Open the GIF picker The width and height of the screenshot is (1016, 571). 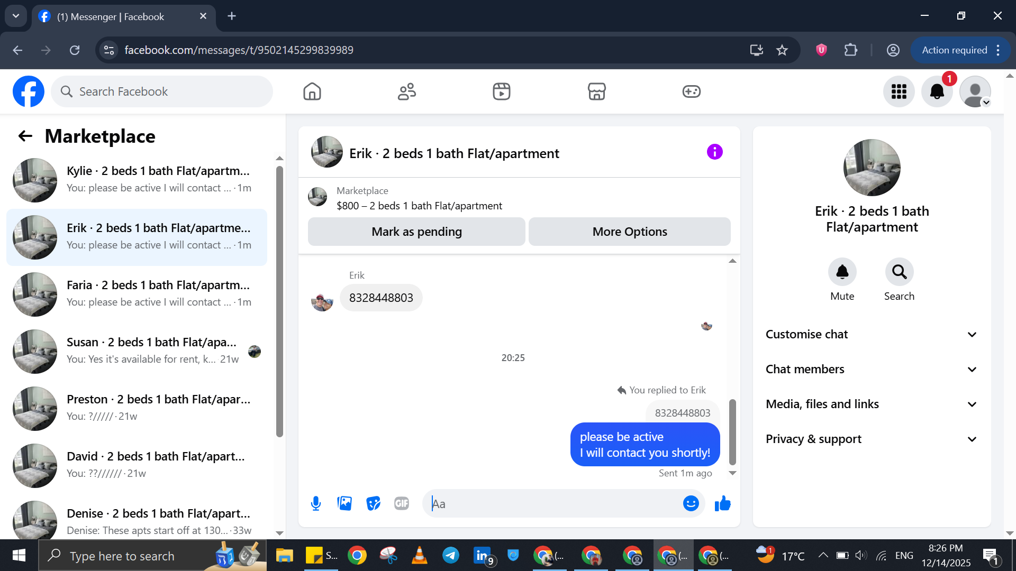(x=402, y=503)
